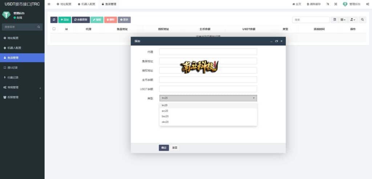The height and width of the screenshot is (179, 372).
Task: Click the settings cogs icon at top right
Action: tap(368, 4)
